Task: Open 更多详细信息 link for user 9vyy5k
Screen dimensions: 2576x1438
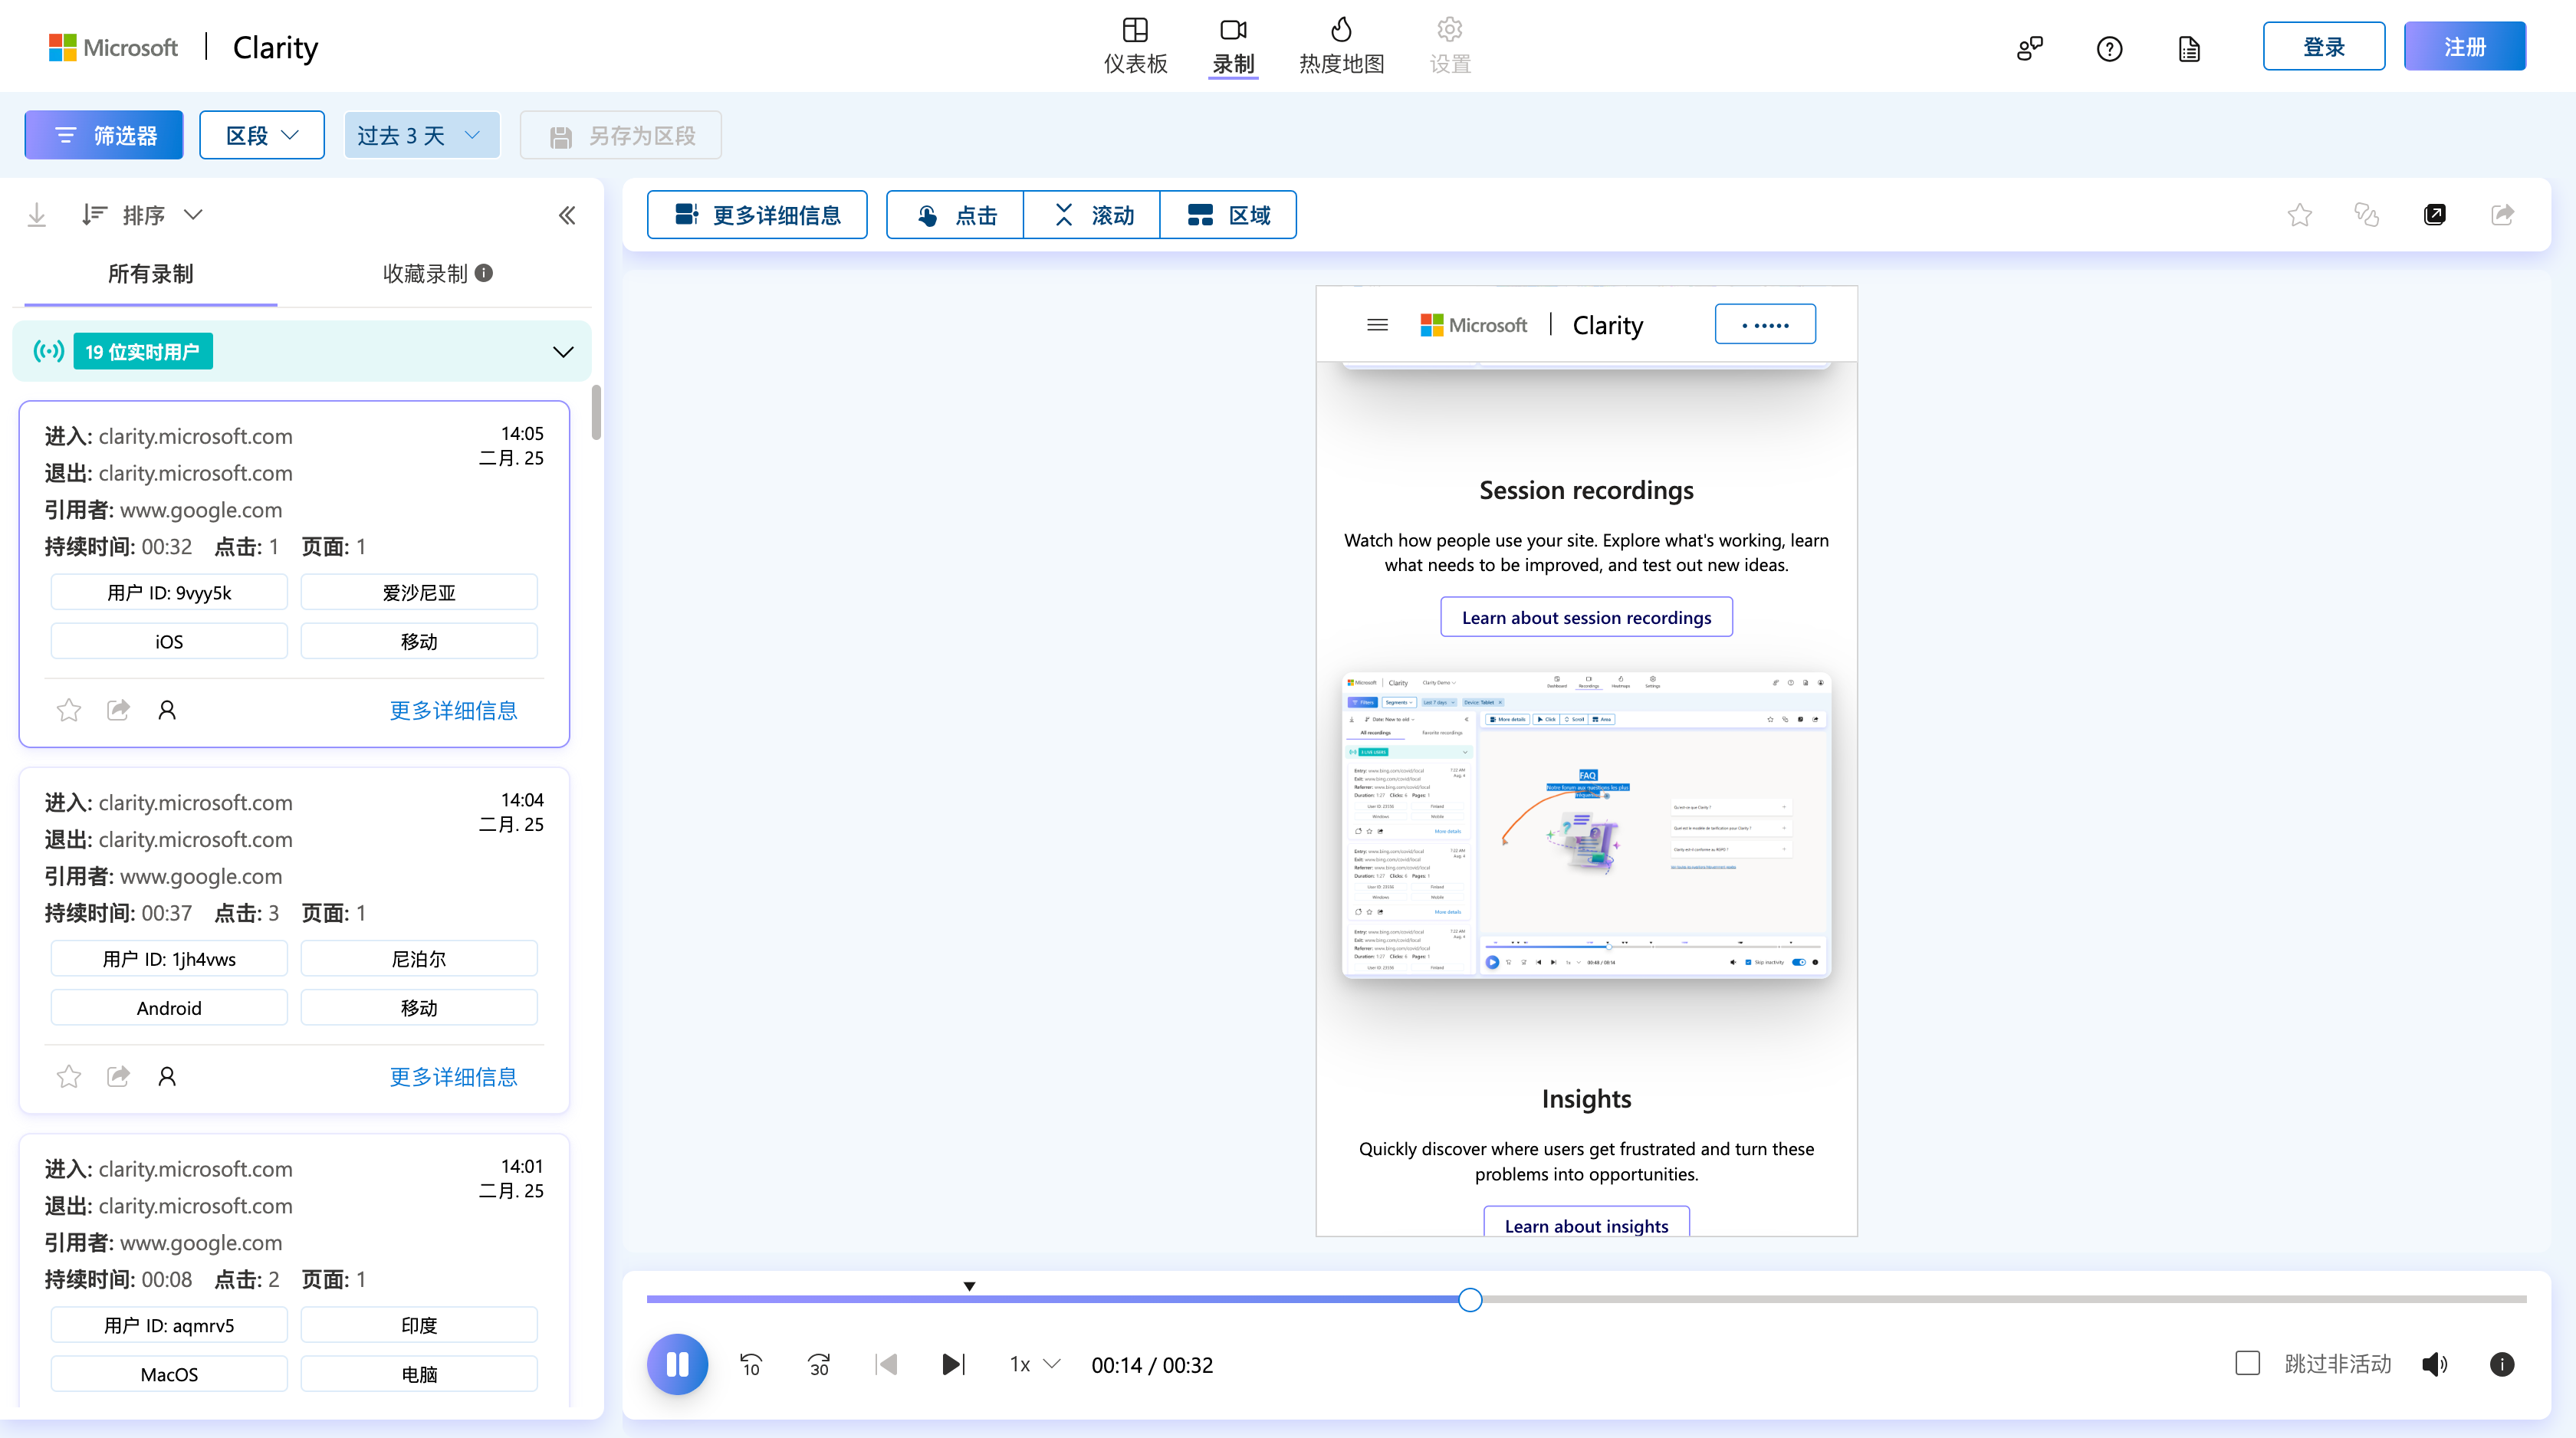Action: point(453,710)
